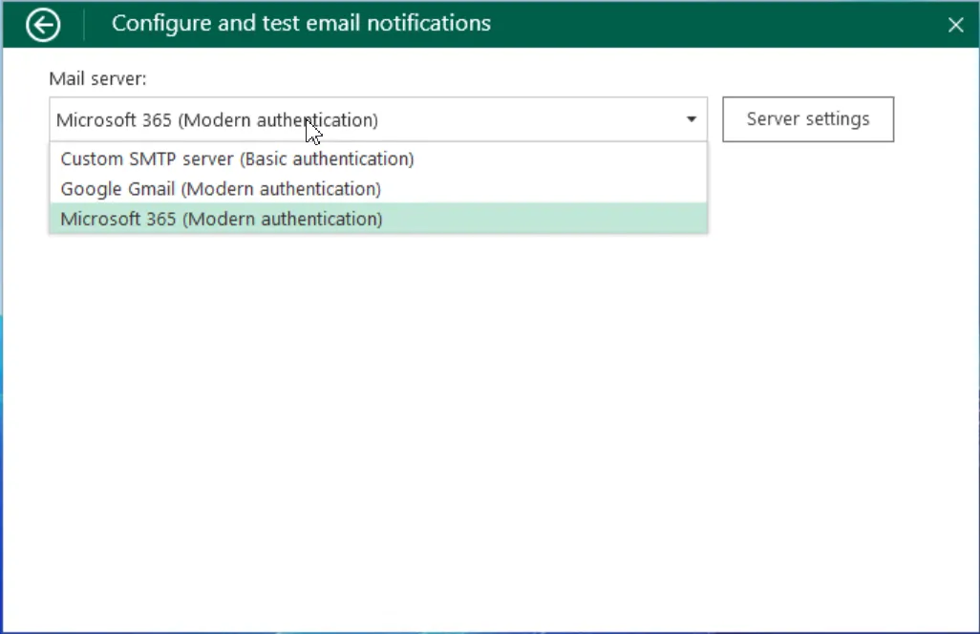The image size is (980, 634).
Task: Choose Google Gmail (Modern authentication)
Action: coord(221,189)
